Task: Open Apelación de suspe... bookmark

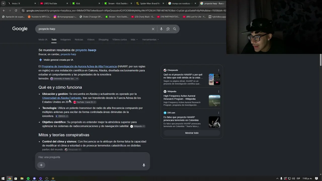Action: pos(13,17)
